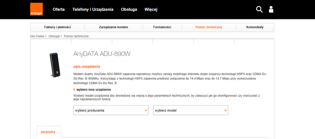Open the Oferta menu

tap(59, 9)
